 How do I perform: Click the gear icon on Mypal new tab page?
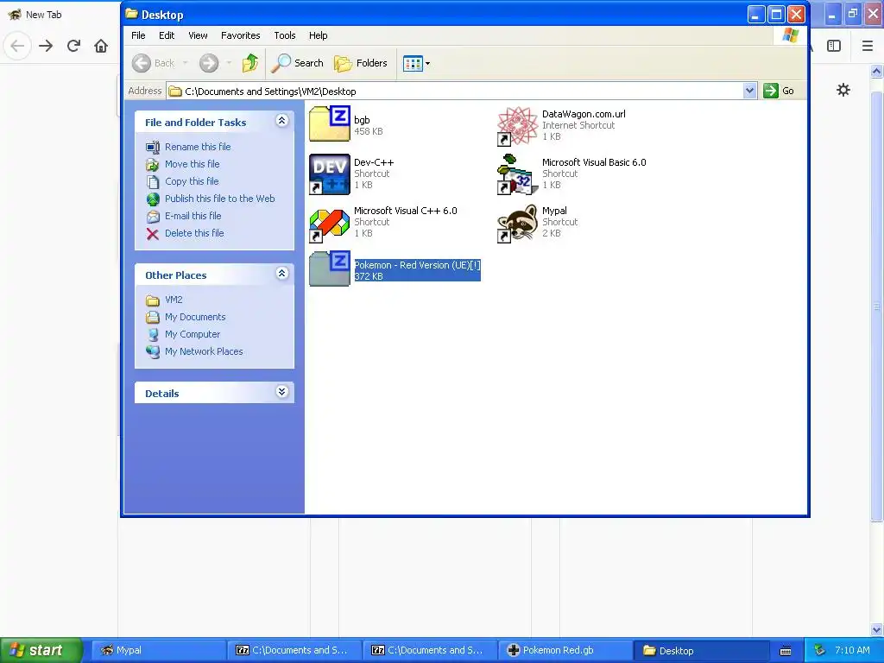(843, 90)
